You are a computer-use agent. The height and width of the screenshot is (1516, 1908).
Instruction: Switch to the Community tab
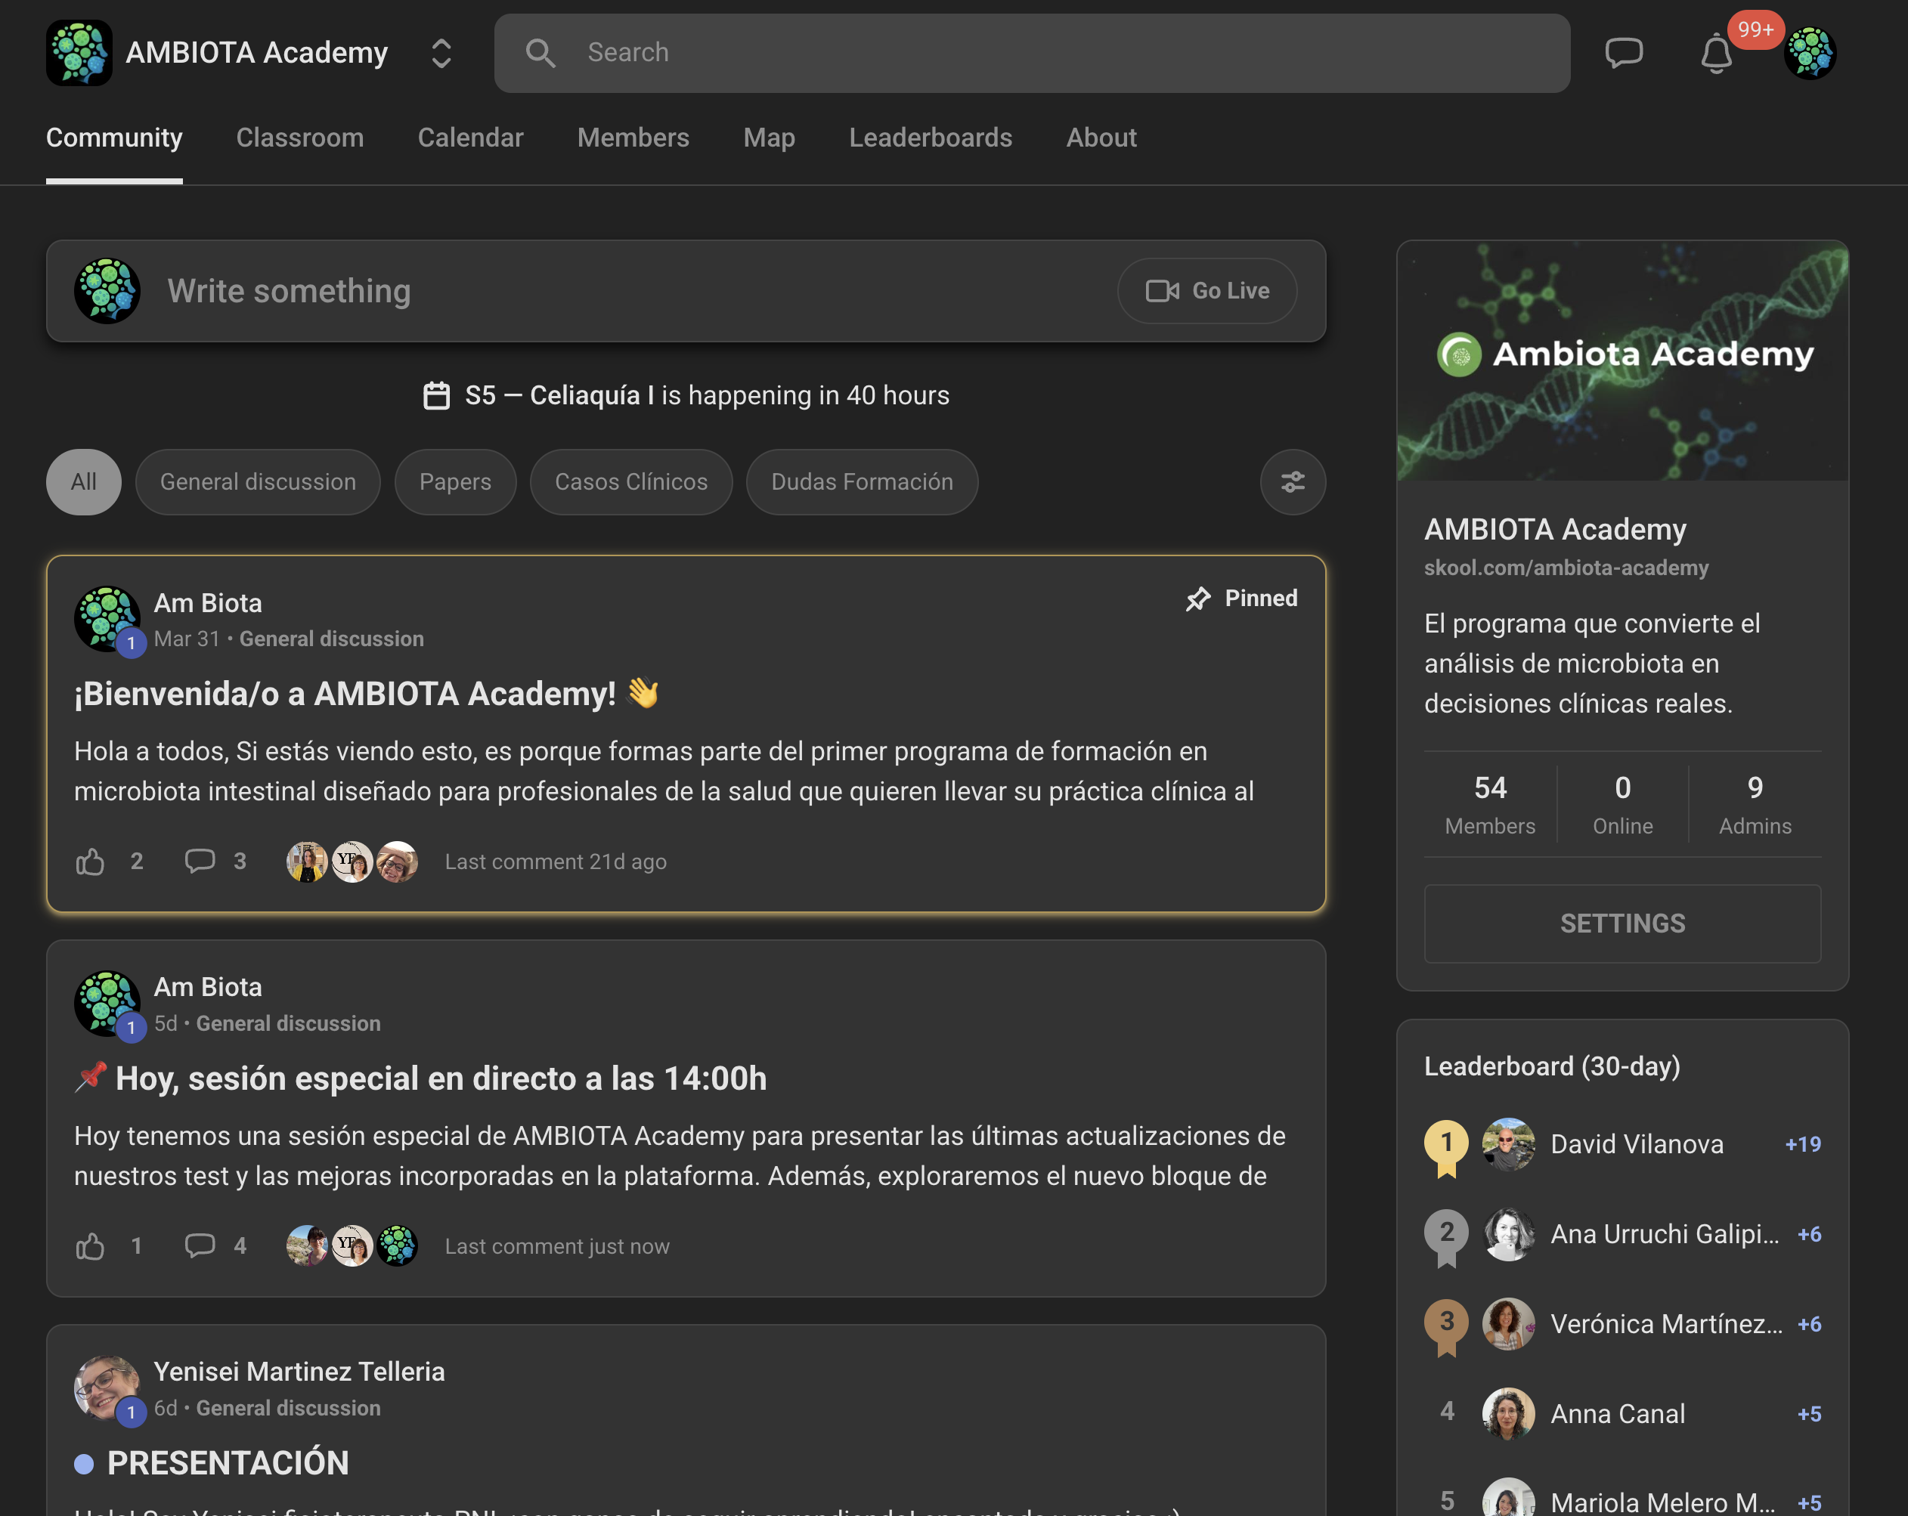click(x=114, y=138)
